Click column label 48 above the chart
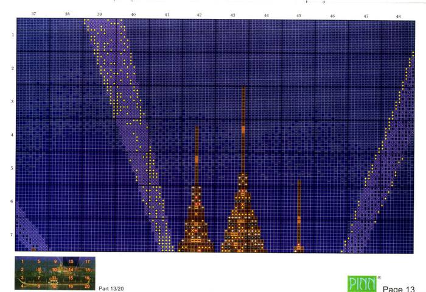This screenshot has height=292, width=426. click(398, 16)
